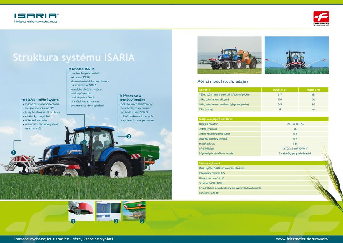
Task: Click '2 x zástrčky pro palubní napětí' value
Action: pos(295,154)
